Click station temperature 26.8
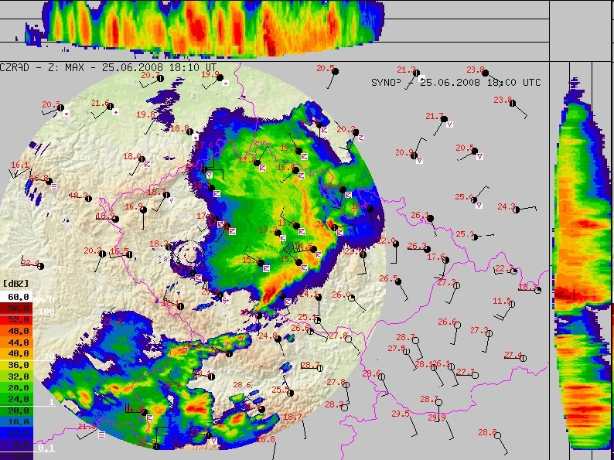Screen dimensions: 614x460 pos(265,439)
